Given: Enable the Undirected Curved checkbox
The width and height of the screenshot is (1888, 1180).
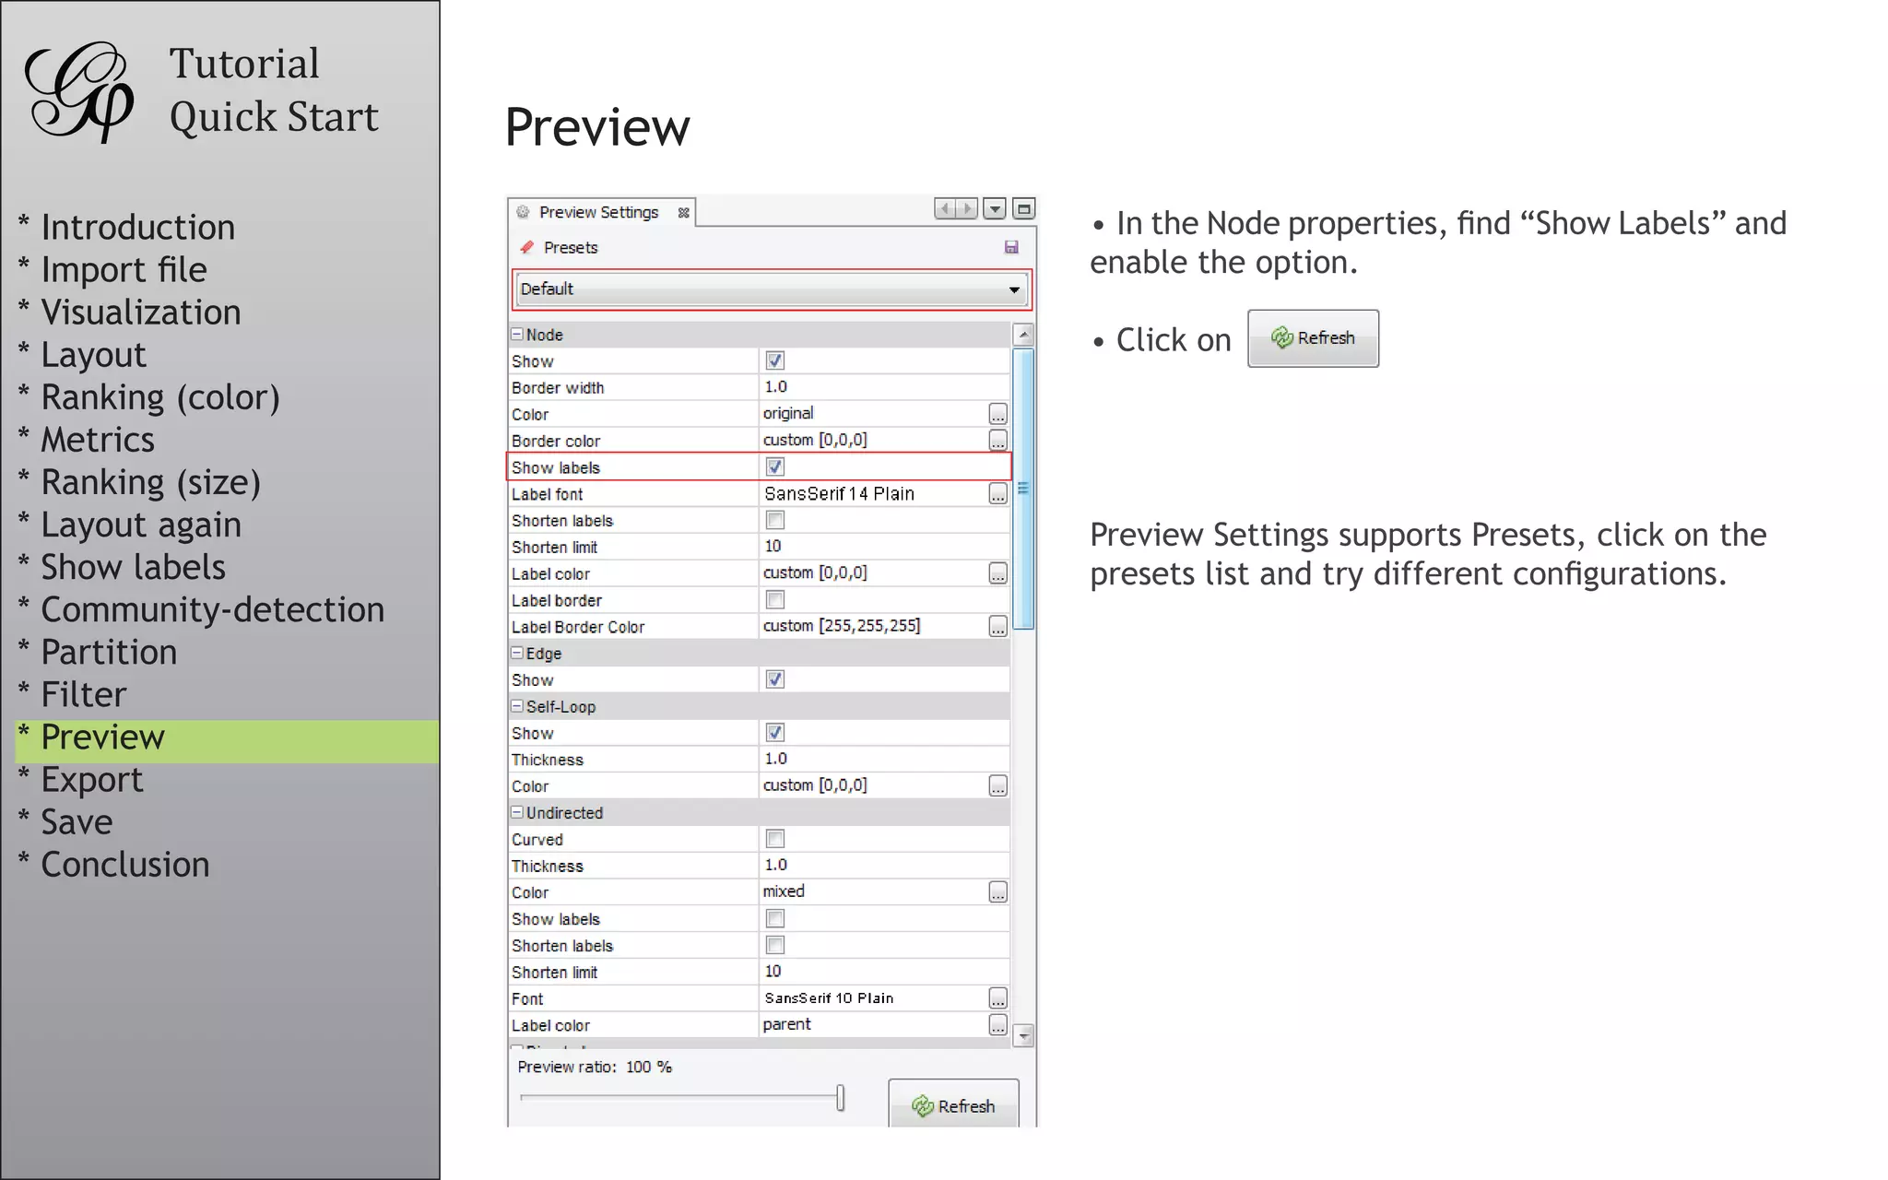Looking at the screenshot, I should (775, 839).
